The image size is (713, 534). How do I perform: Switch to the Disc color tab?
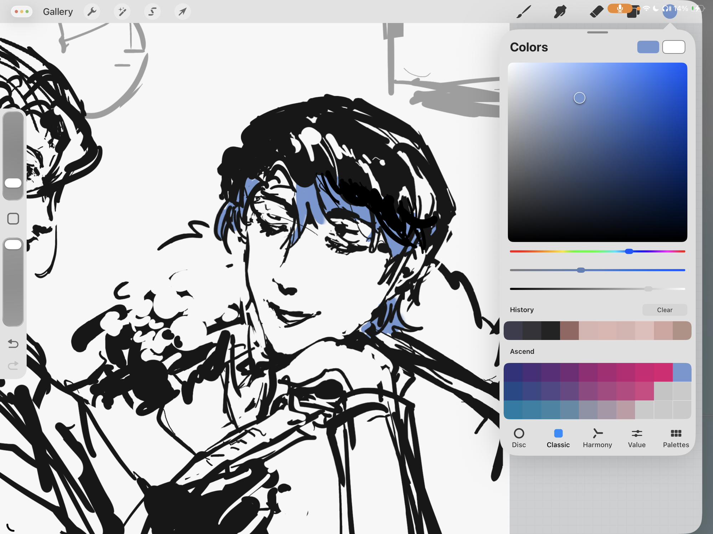[519, 438]
